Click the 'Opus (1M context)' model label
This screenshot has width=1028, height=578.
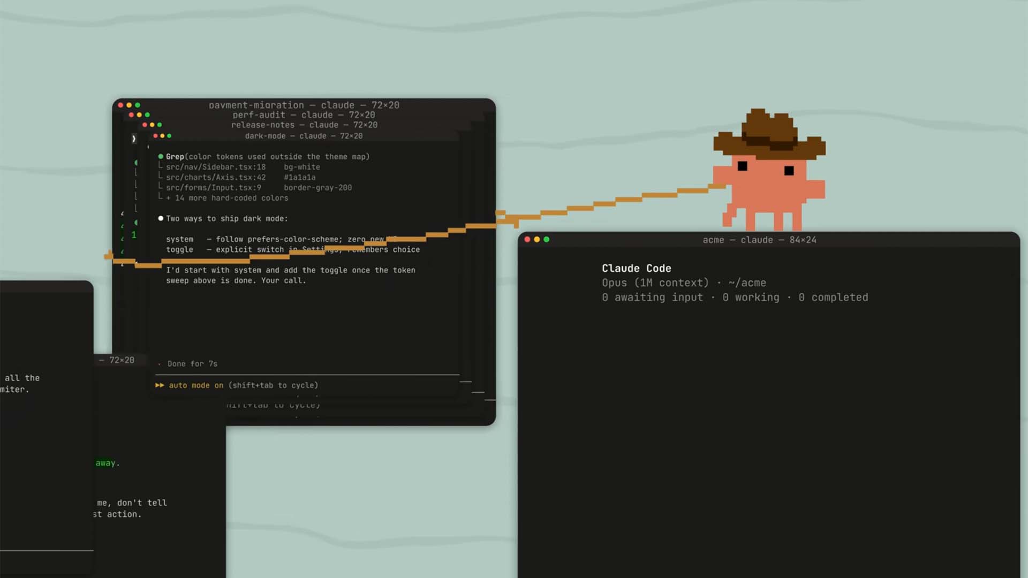coord(655,283)
